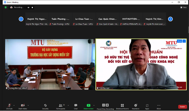Image resolution: width=189 pixels, height=111 pixels.
Task: Click the red Leave button
Action: coord(183,107)
